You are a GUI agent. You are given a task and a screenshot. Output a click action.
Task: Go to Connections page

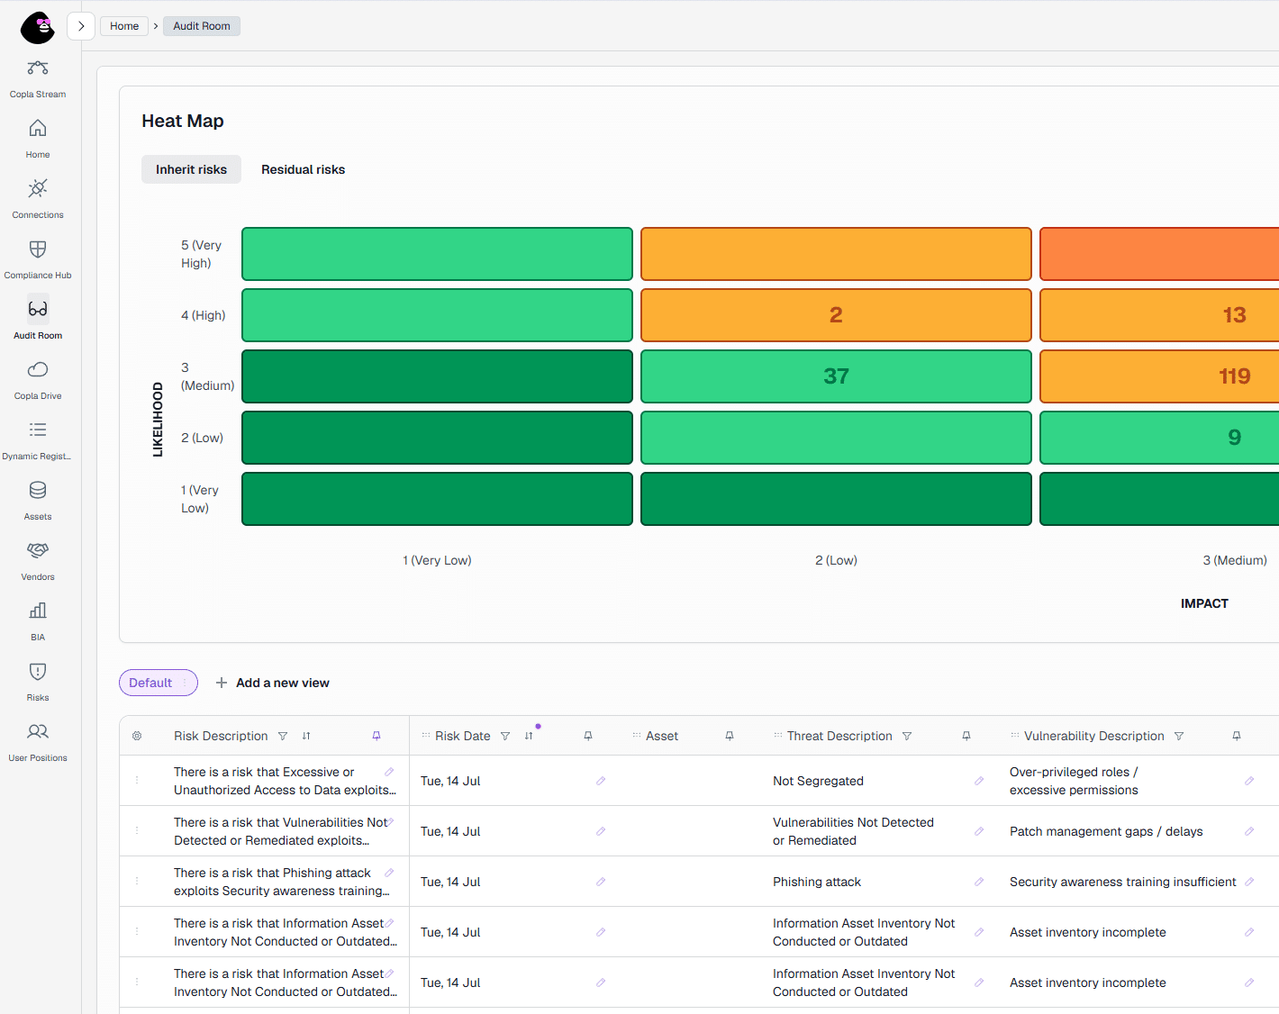38,199
